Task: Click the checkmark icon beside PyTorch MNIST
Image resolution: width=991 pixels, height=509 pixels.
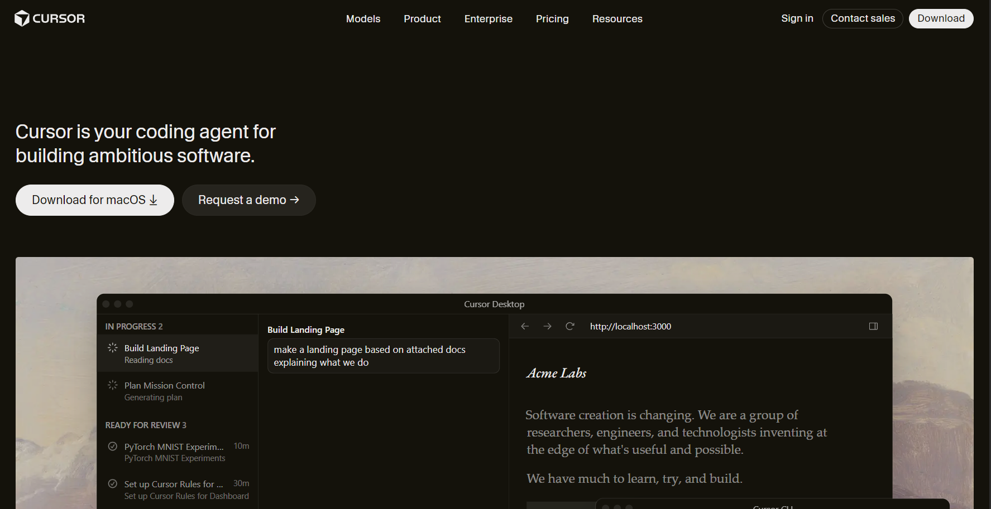Action: pyautogui.click(x=112, y=446)
